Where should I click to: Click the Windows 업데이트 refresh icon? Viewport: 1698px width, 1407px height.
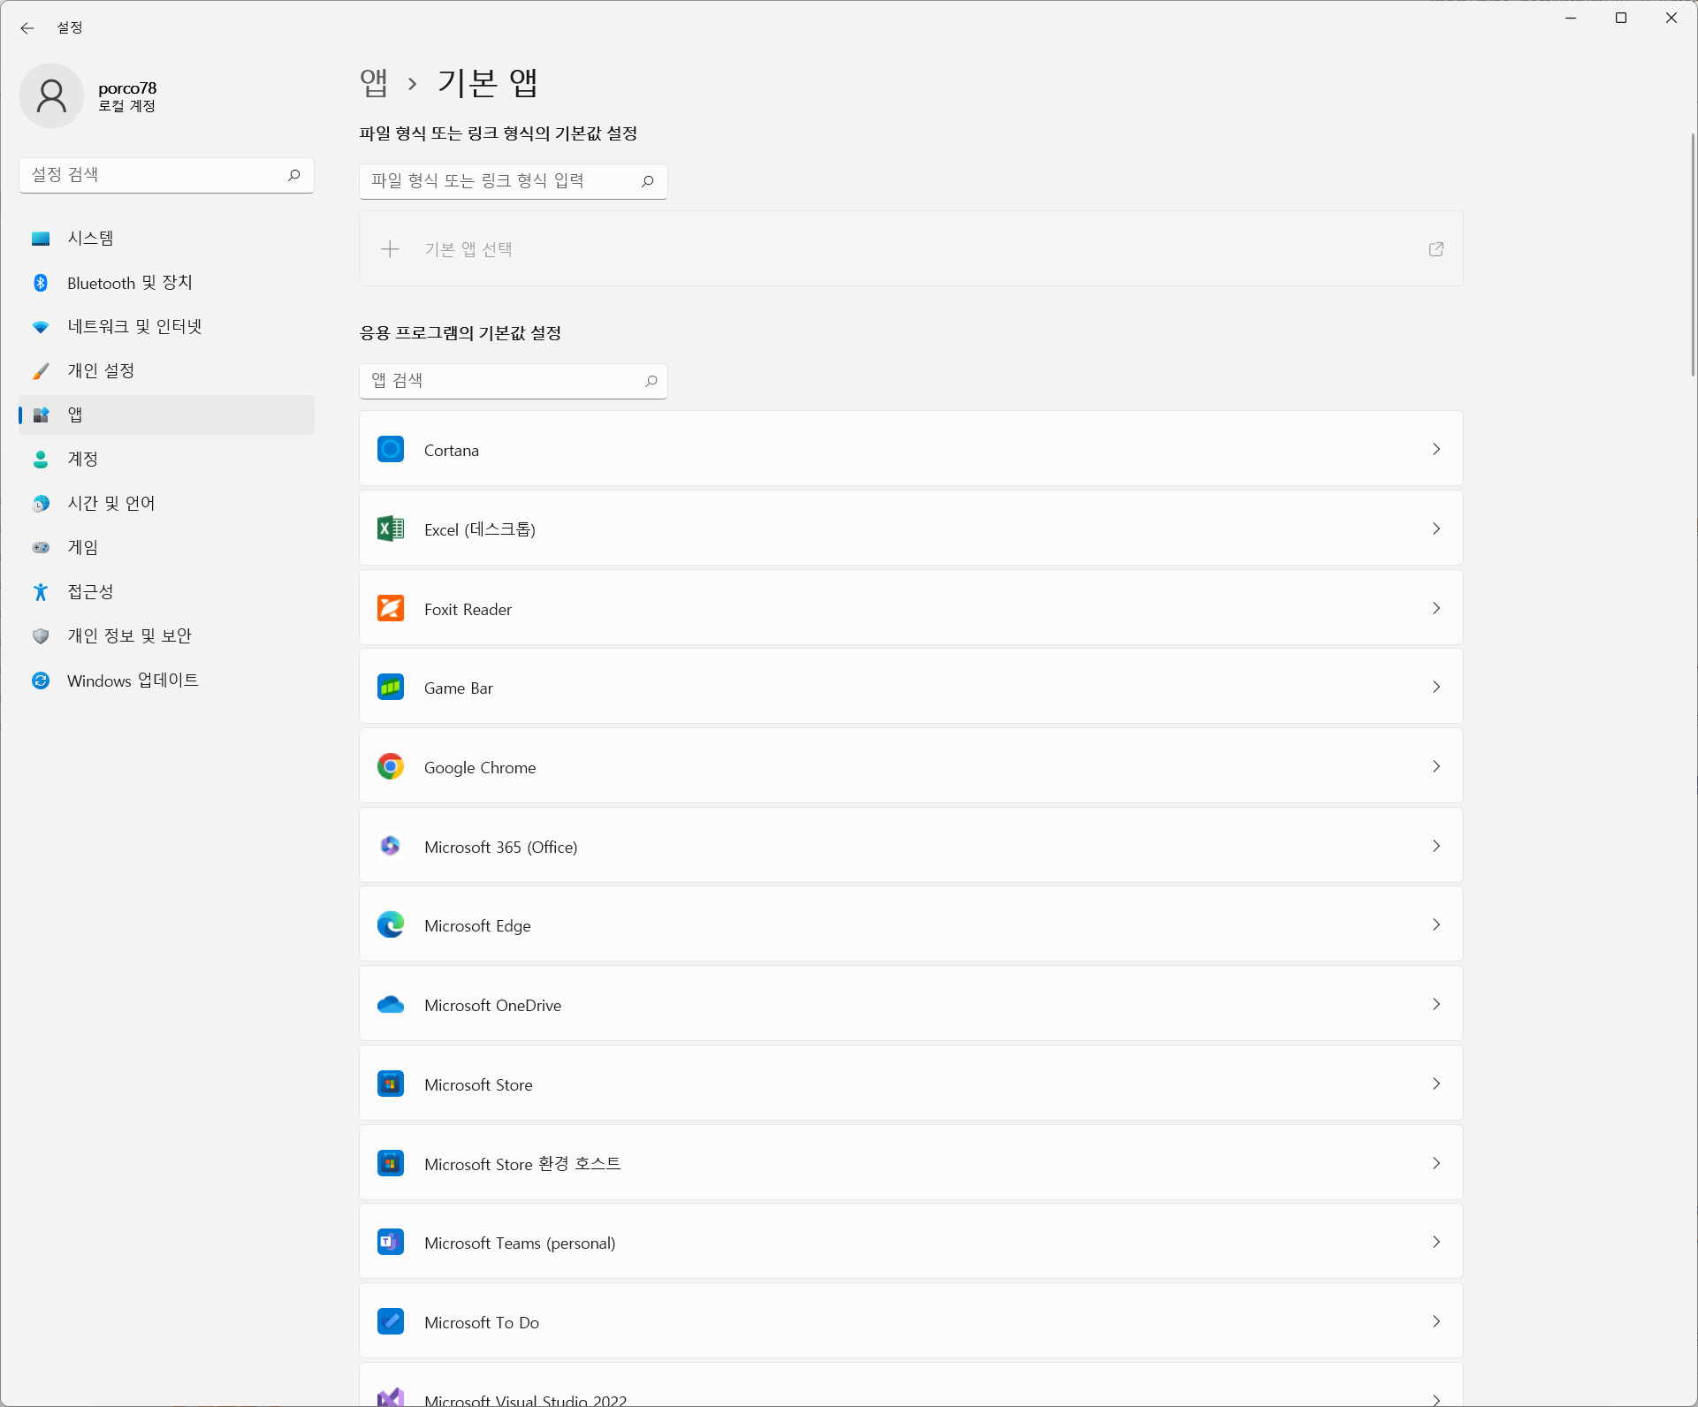(41, 681)
